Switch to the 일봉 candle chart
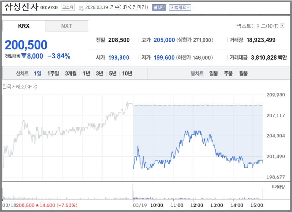 (x=214, y=73)
